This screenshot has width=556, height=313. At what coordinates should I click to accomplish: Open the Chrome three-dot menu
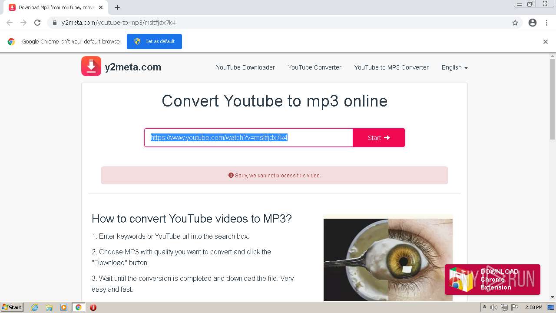point(547,23)
